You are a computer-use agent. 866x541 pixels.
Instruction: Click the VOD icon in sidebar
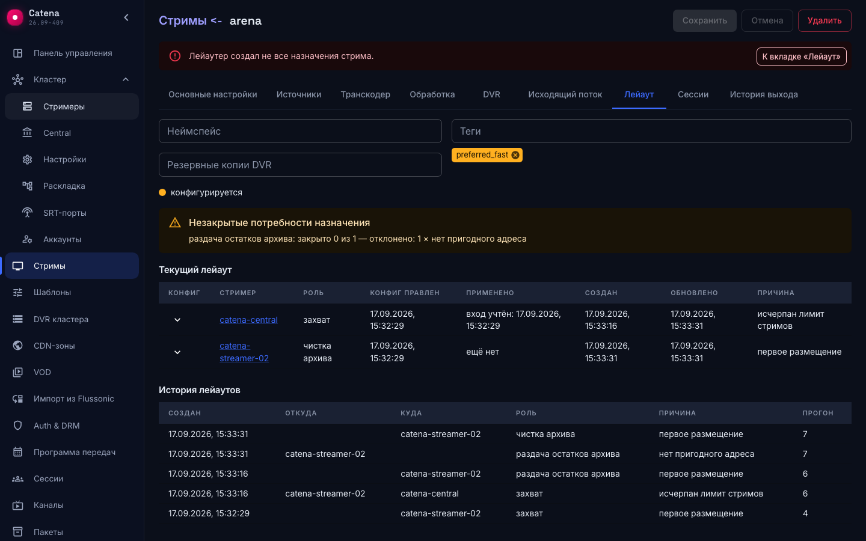coord(18,372)
